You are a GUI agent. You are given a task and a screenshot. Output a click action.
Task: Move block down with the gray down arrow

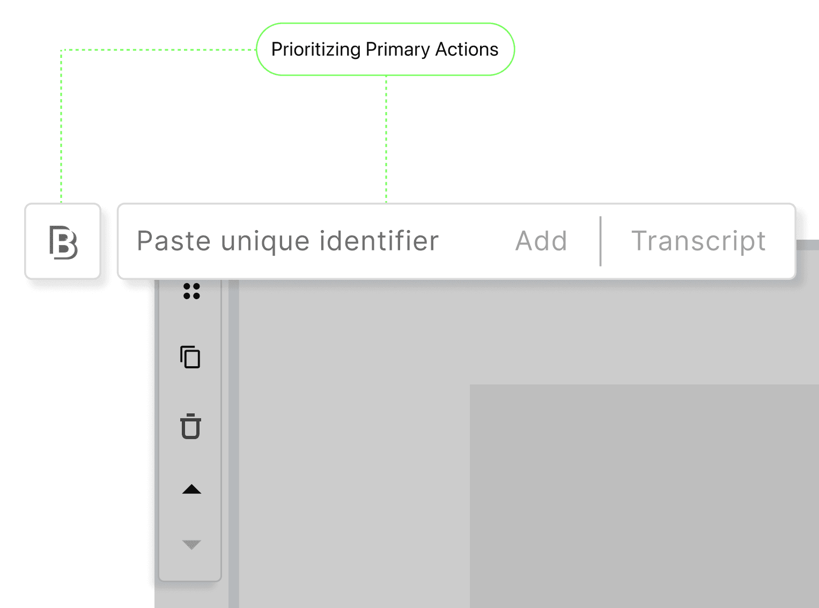point(191,545)
